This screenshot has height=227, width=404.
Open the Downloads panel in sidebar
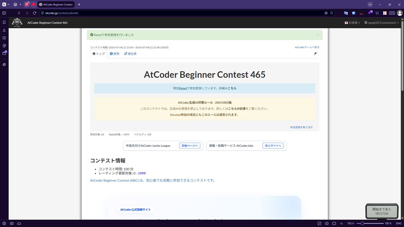pyautogui.click(x=4, y=30)
